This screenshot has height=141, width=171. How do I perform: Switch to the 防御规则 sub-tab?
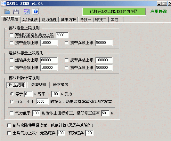pyautogui.click(x=38, y=85)
